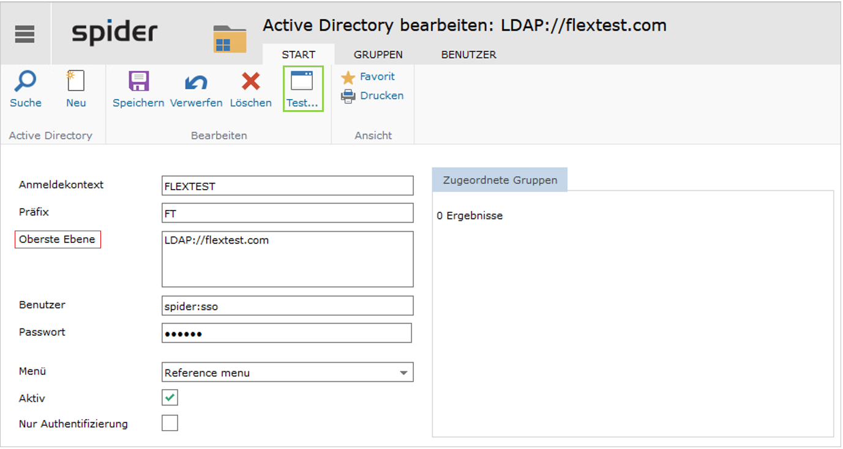Click the 'Ansicht' ribbon group label

click(x=373, y=136)
